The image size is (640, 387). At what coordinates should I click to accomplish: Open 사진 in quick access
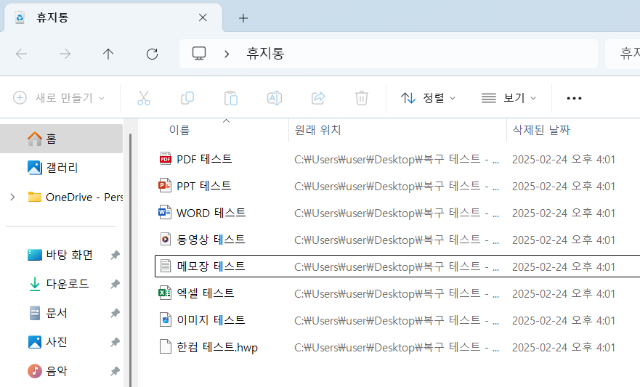tap(61, 342)
